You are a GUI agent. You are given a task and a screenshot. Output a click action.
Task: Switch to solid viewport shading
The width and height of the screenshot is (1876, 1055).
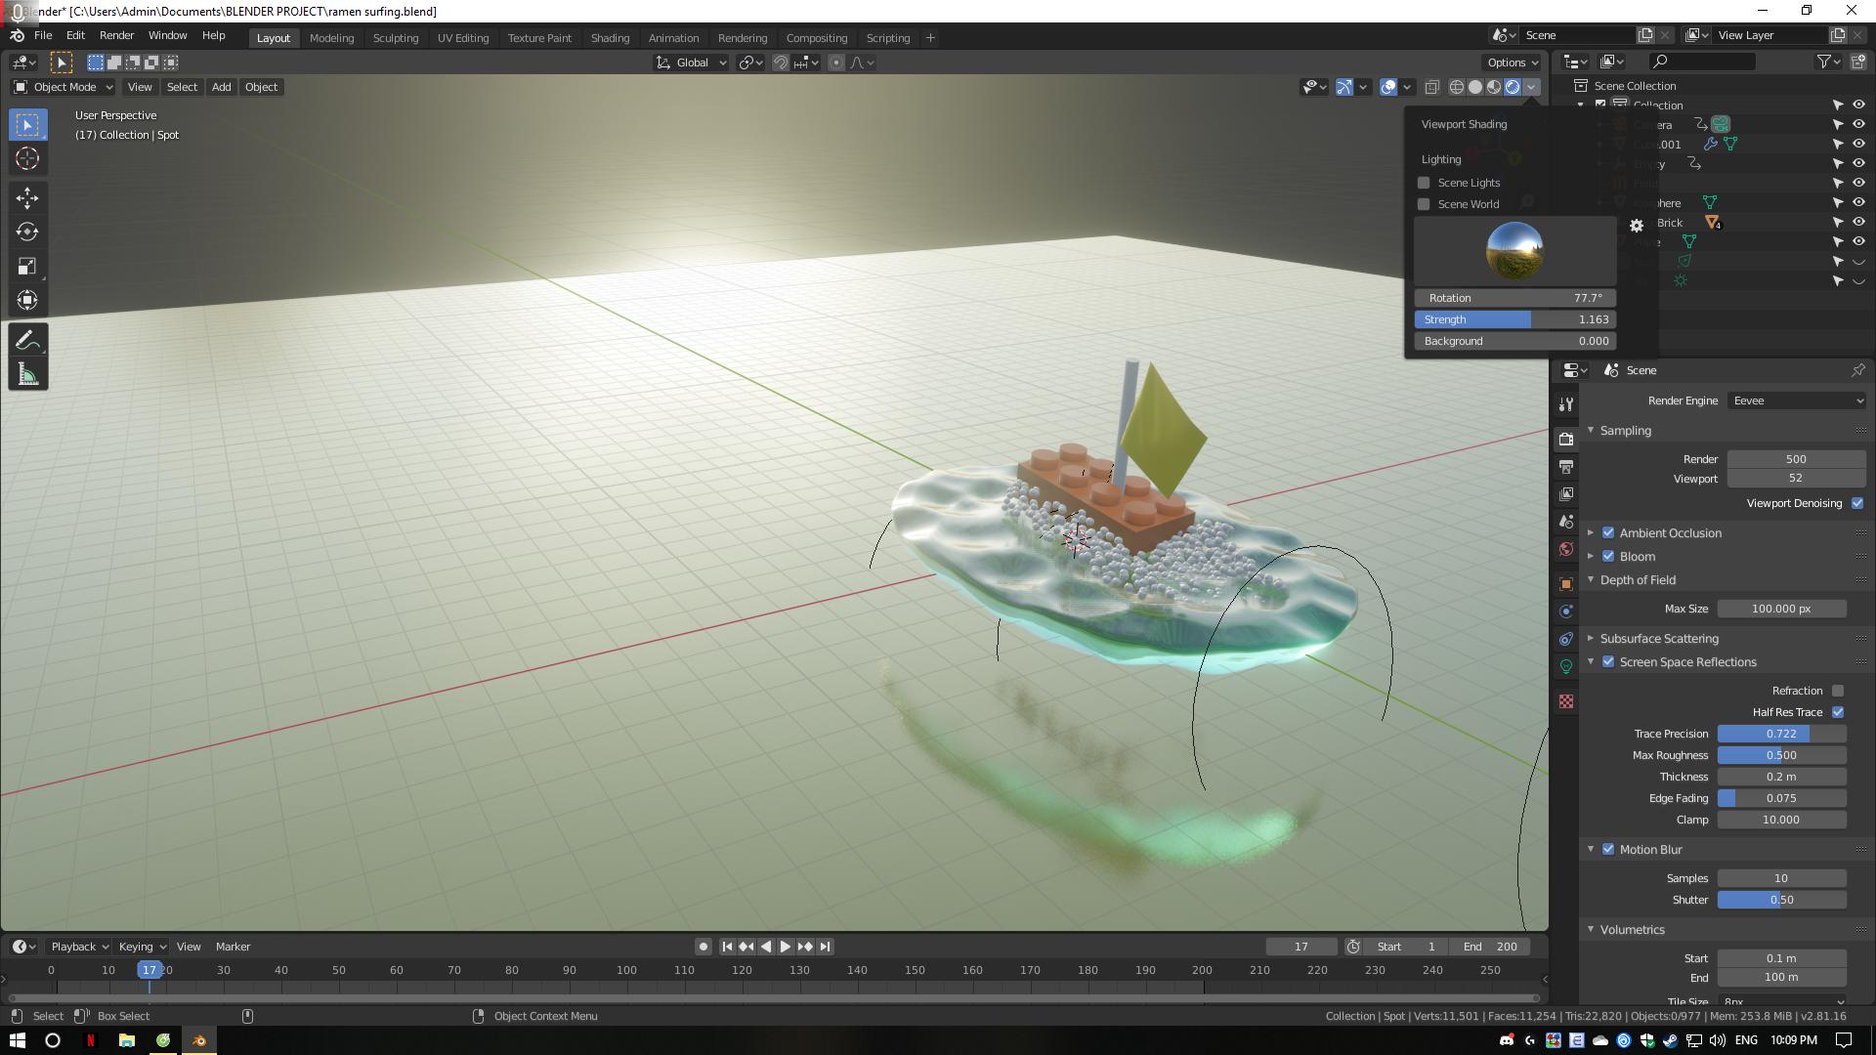pyautogui.click(x=1474, y=87)
